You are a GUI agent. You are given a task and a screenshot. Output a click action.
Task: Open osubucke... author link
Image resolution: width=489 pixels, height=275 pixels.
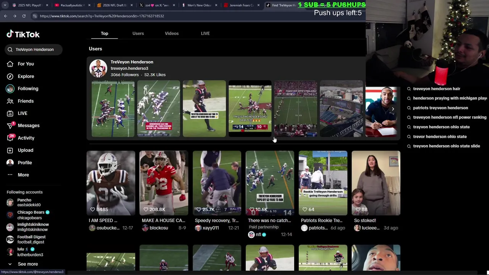[107, 228]
